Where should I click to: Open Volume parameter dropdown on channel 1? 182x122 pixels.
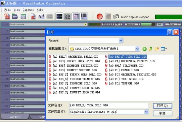138,24
